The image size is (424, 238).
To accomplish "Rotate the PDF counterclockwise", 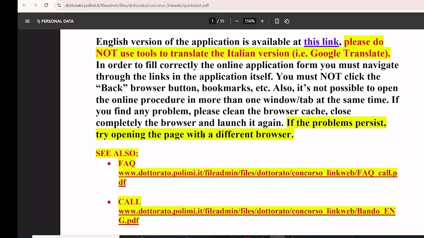I will [287, 21].
